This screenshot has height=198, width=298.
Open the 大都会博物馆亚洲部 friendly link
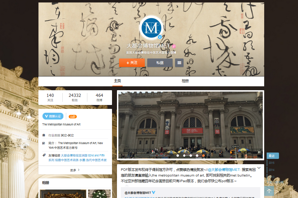click(x=74, y=155)
